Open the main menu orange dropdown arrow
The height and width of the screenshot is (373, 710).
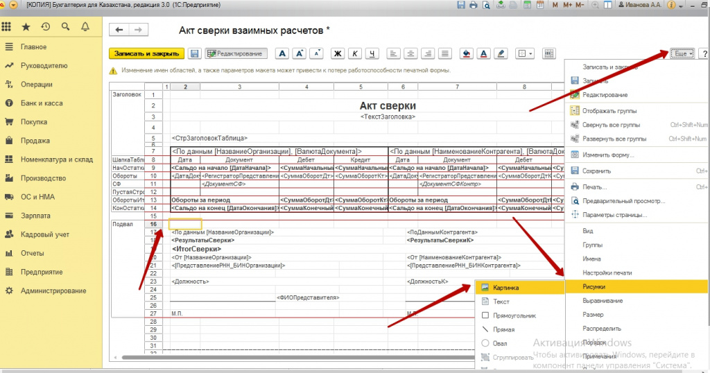click(13, 5)
